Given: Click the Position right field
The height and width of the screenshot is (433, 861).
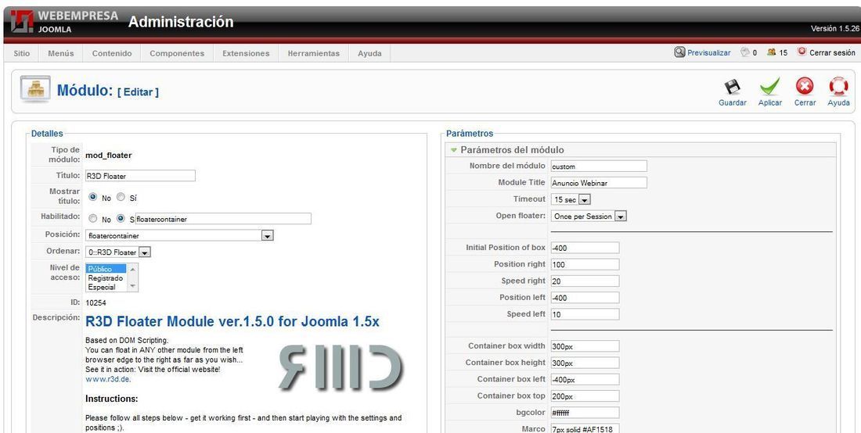Looking at the screenshot, I should tap(585, 264).
